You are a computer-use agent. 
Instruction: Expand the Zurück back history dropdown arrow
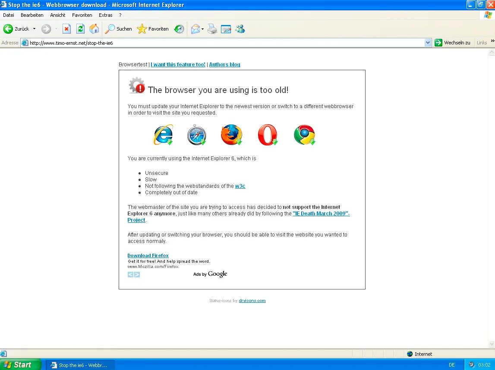click(34, 29)
